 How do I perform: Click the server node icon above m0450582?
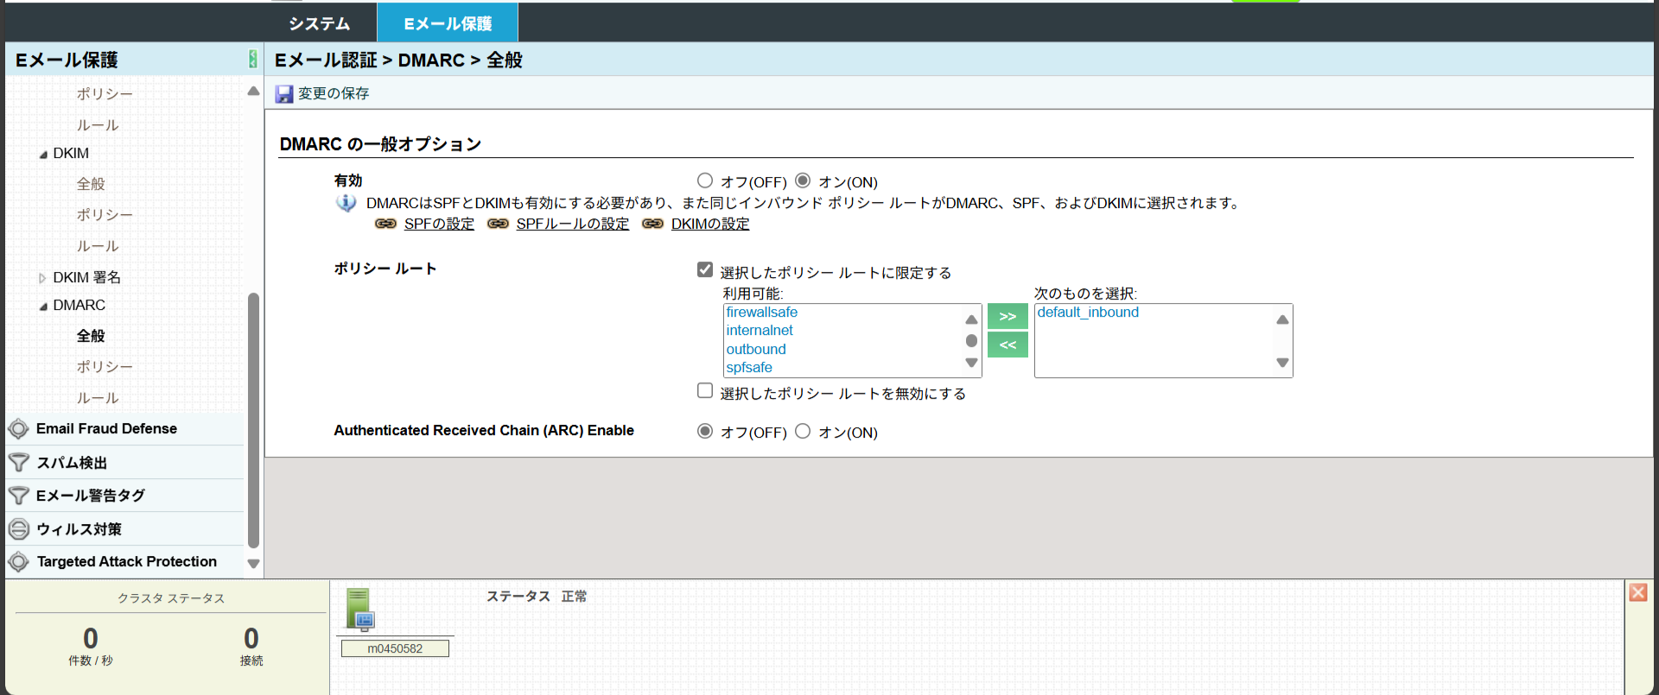point(359,609)
